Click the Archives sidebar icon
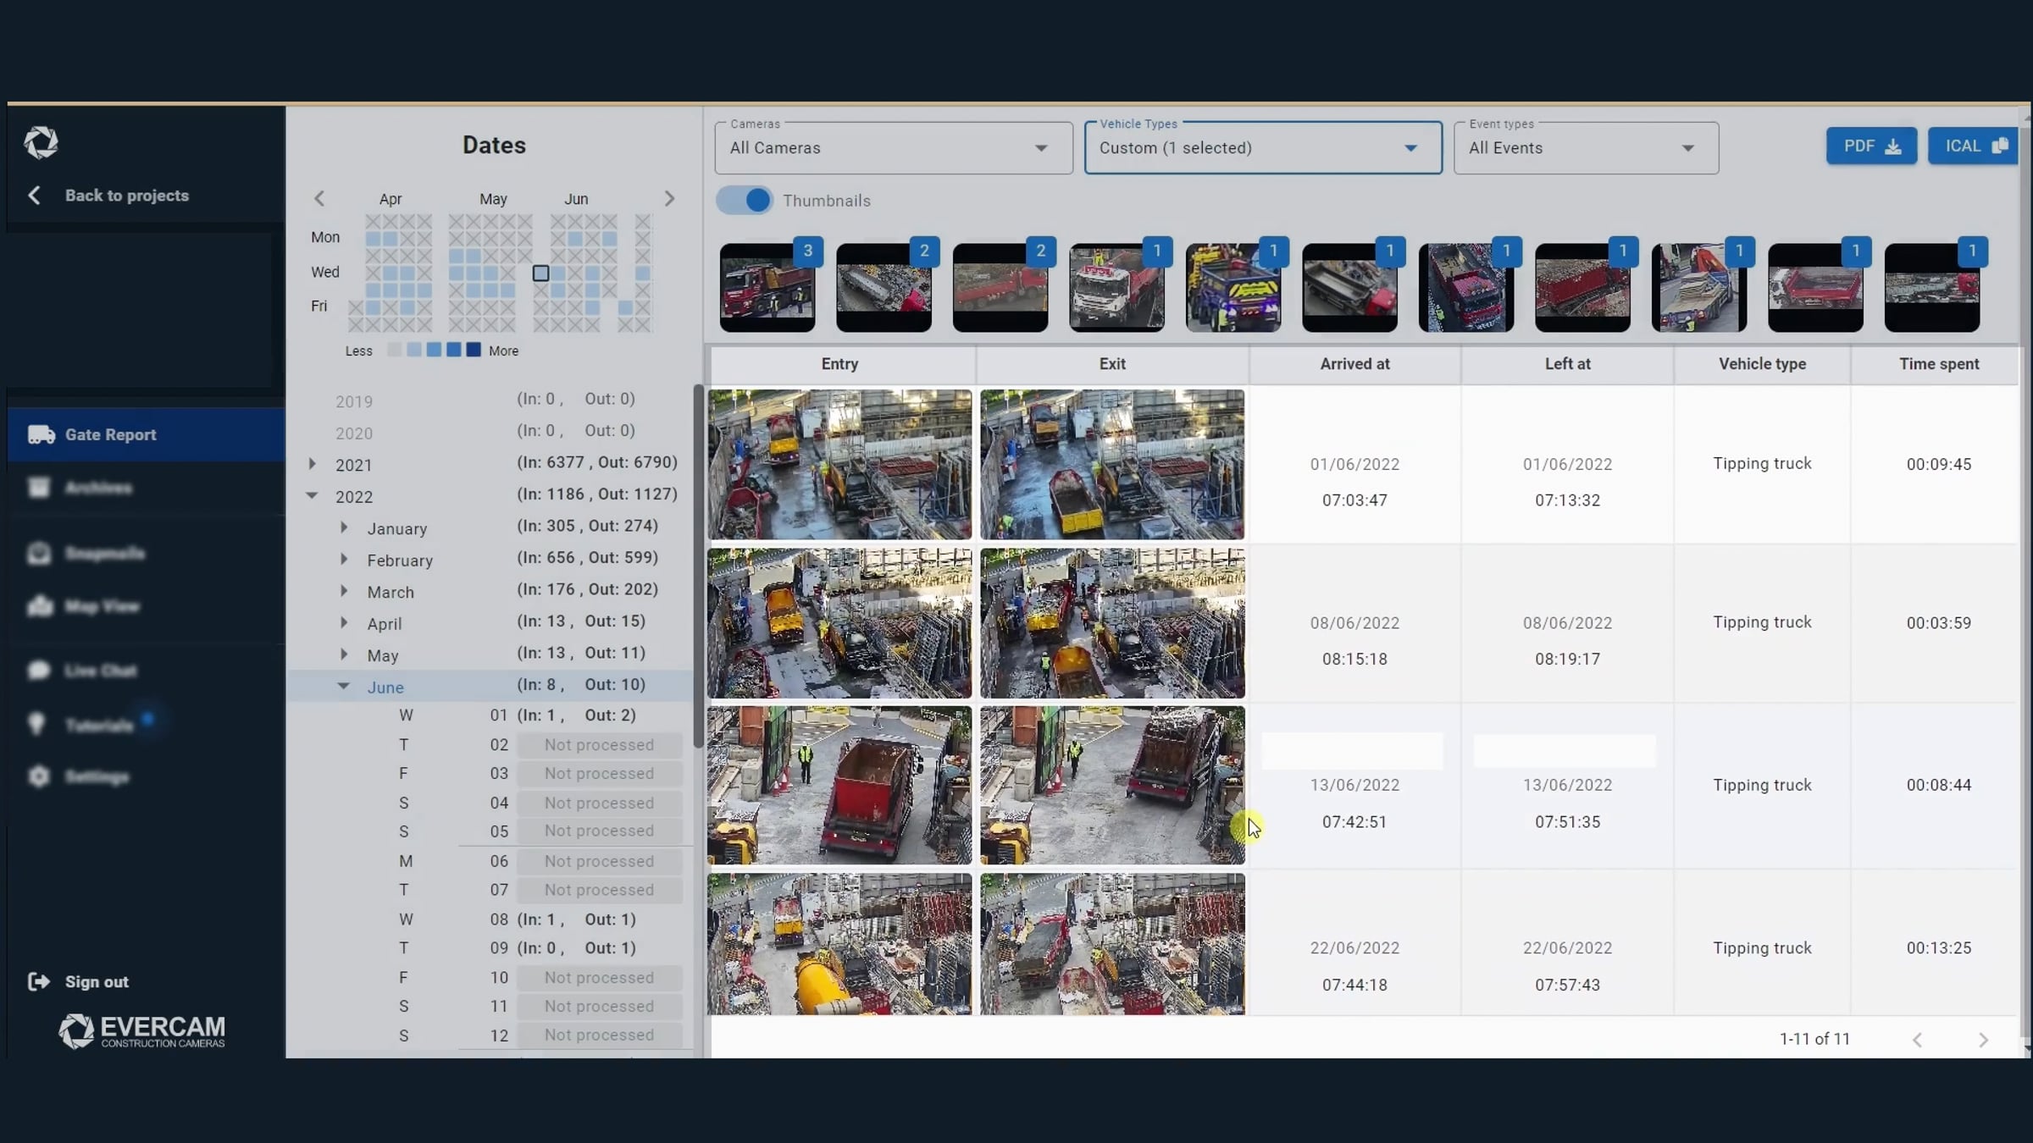2033x1143 pixels. click(x=39, y=488)
